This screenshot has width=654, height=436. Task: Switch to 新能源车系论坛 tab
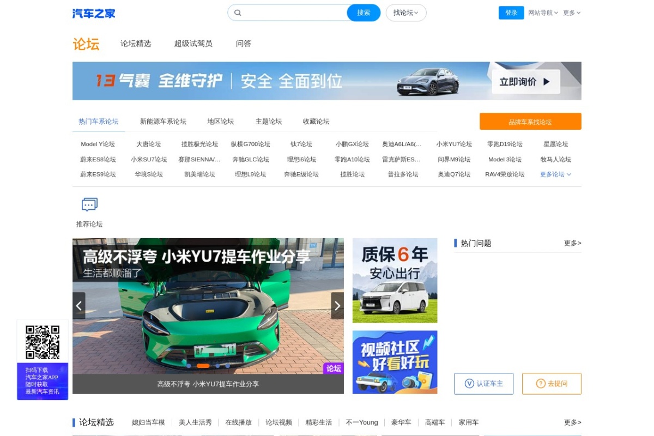pyautogui.click(x=163, y=122)
